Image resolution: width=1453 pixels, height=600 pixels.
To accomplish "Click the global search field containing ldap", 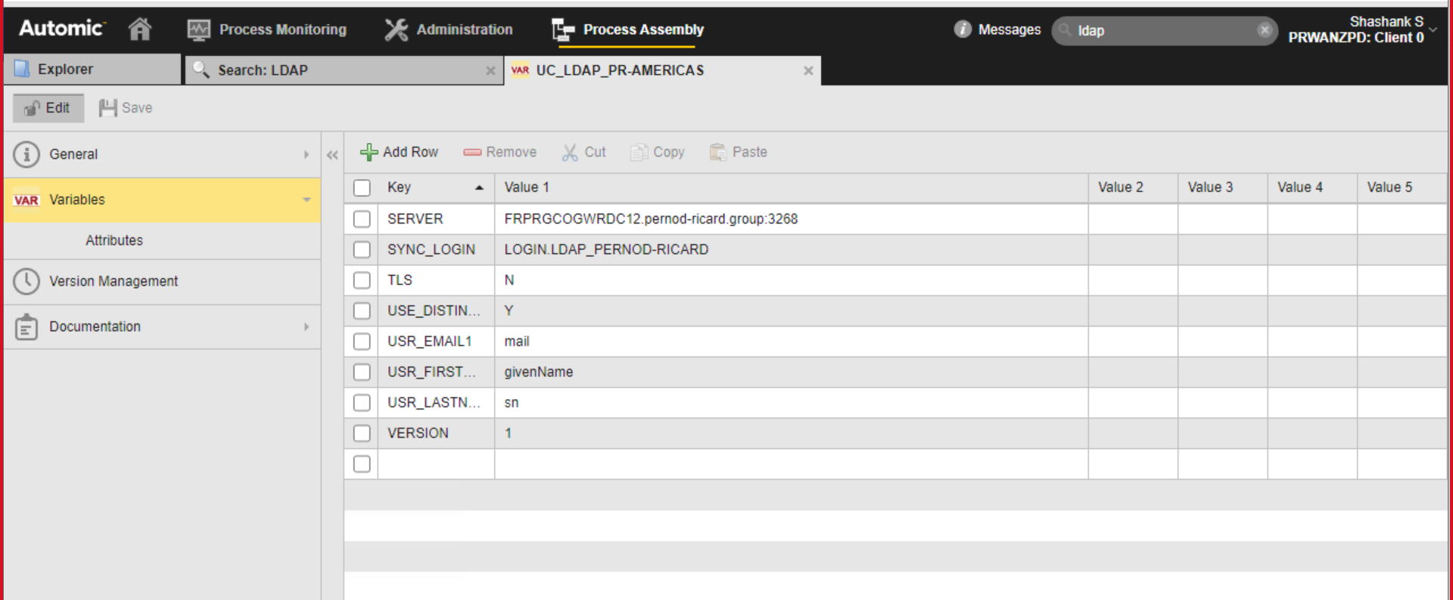I will point(1164,30).
